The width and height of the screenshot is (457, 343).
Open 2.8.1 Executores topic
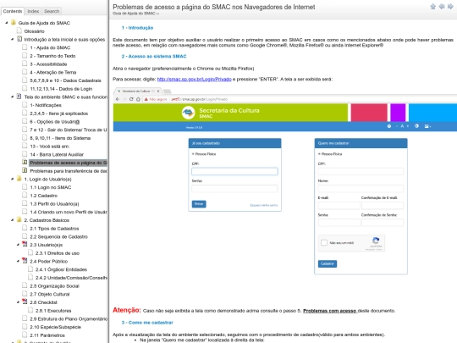[53, 311]
